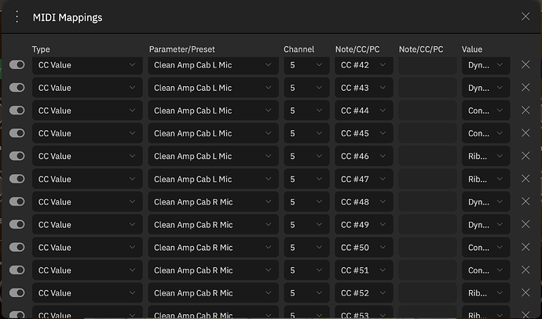Open Channel dropdown in the CC #44 row
This screenshot has height=319, width=542.
click(306, 111)
